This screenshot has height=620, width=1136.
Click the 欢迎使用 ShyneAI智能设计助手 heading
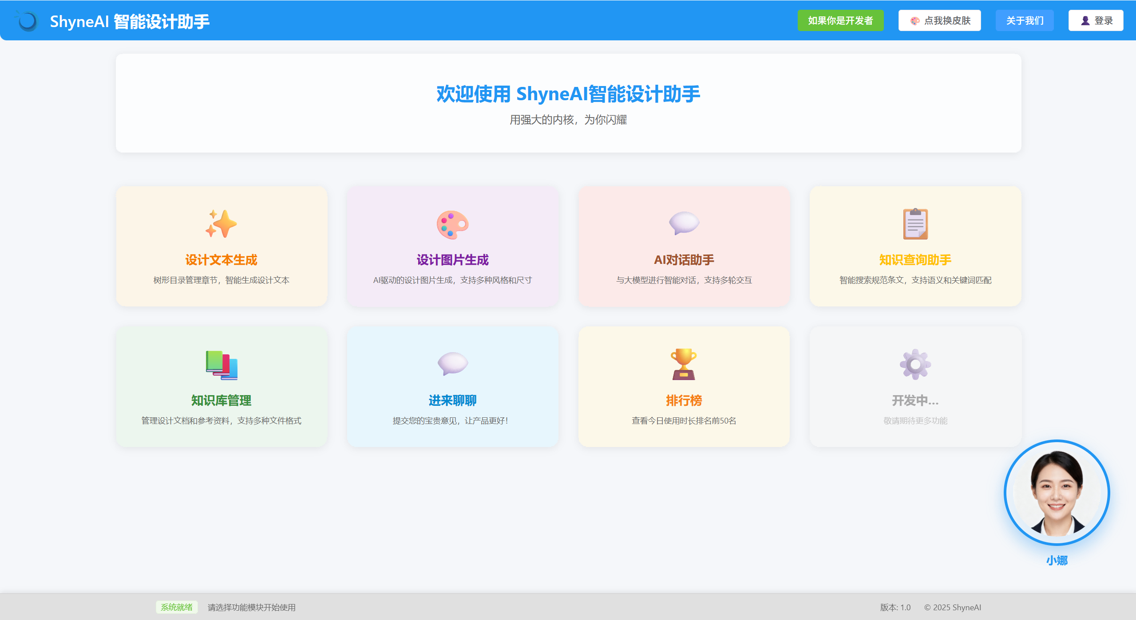coord(568,94)
